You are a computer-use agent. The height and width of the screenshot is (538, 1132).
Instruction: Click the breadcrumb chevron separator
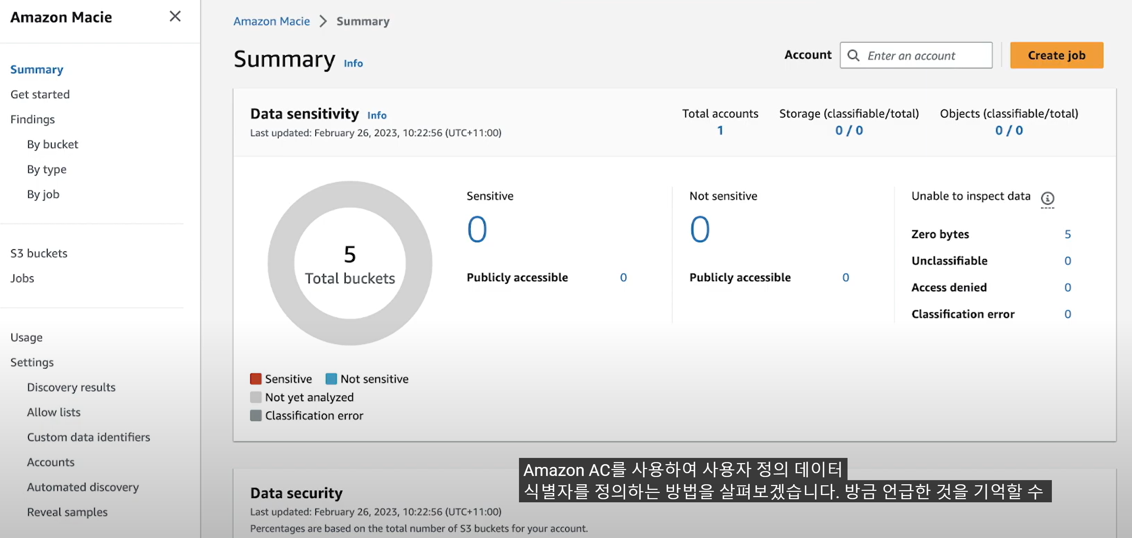tap(323, 21)
